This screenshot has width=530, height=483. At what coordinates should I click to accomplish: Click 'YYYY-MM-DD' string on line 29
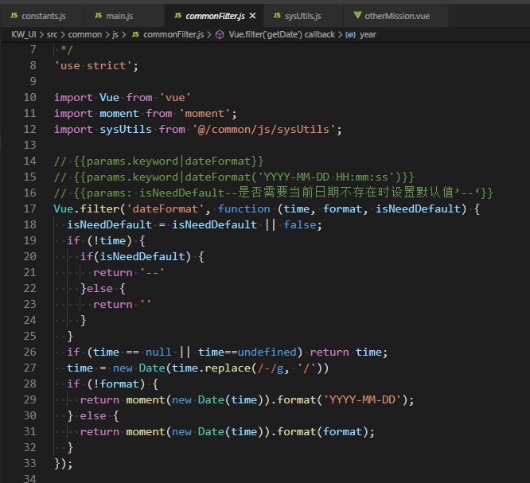click(x=363, y=400)
